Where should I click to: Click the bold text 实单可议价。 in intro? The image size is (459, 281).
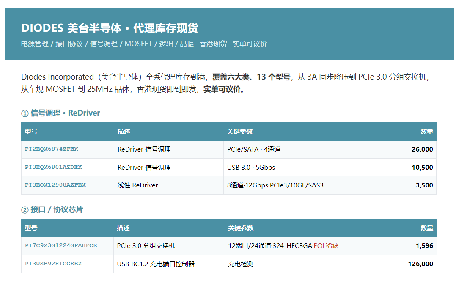click(x=224, y=89)
